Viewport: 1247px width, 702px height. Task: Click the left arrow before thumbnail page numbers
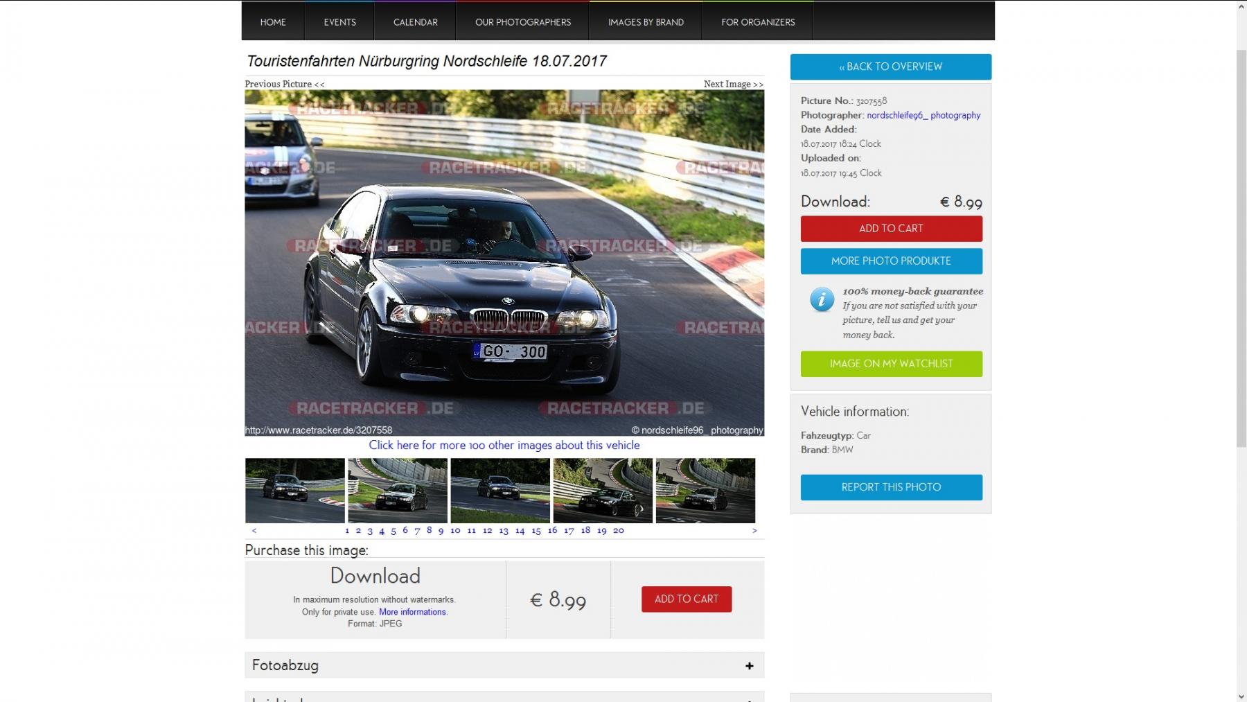(254, 531)
